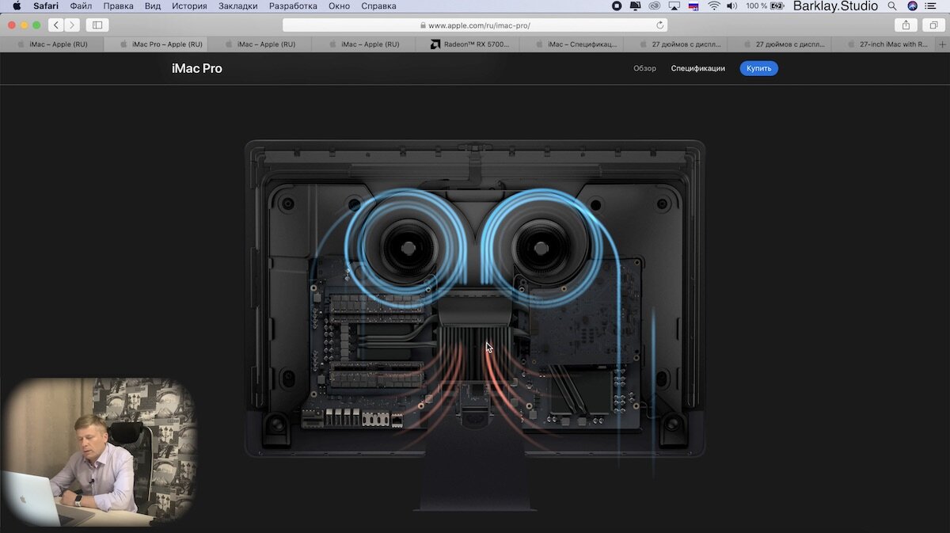Switch to the Radeon RX 5700 tab
Screen dimensions: 950x533
[x=467, y=44]
